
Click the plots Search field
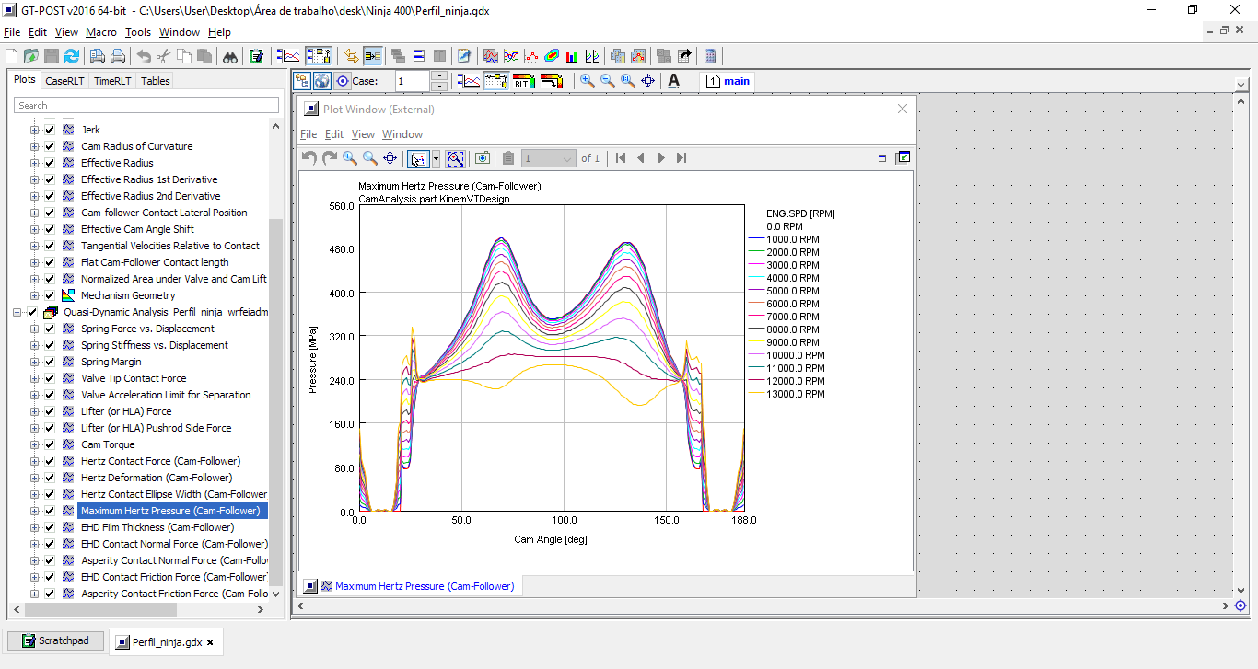click(x=146, y=106)
